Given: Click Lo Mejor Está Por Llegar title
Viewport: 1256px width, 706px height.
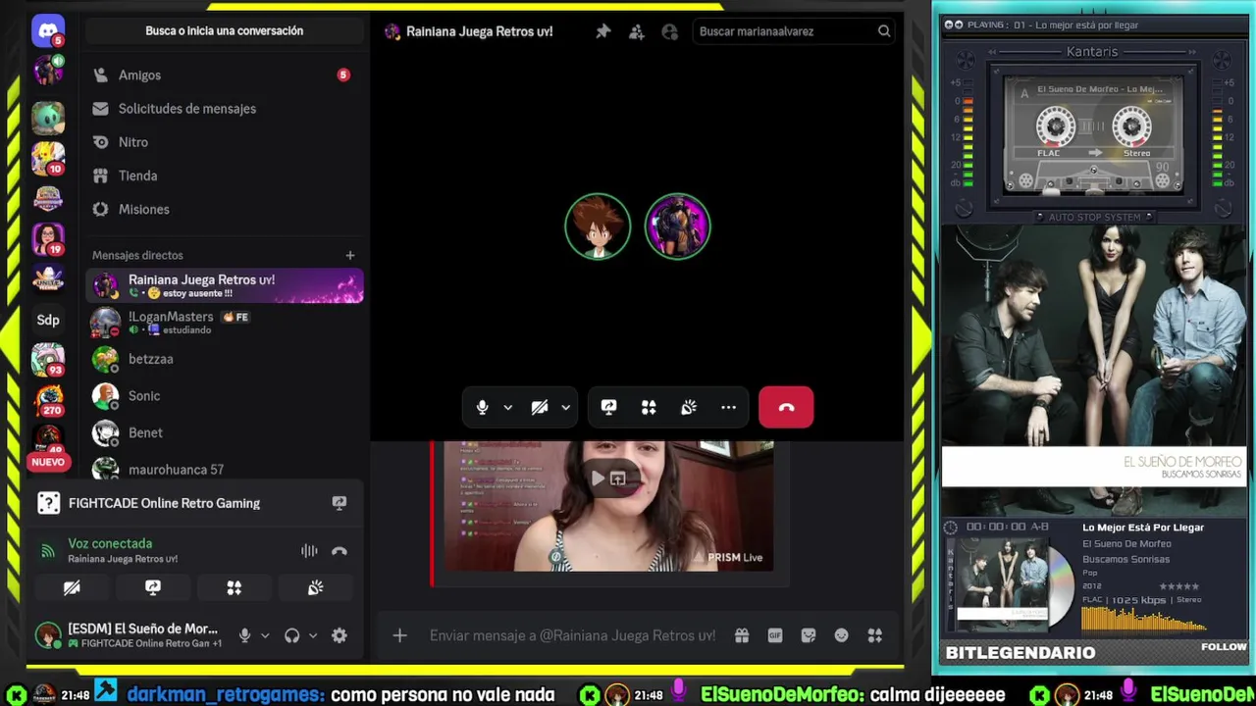Looking at the screenshot, I should [x=1143, y=528].
